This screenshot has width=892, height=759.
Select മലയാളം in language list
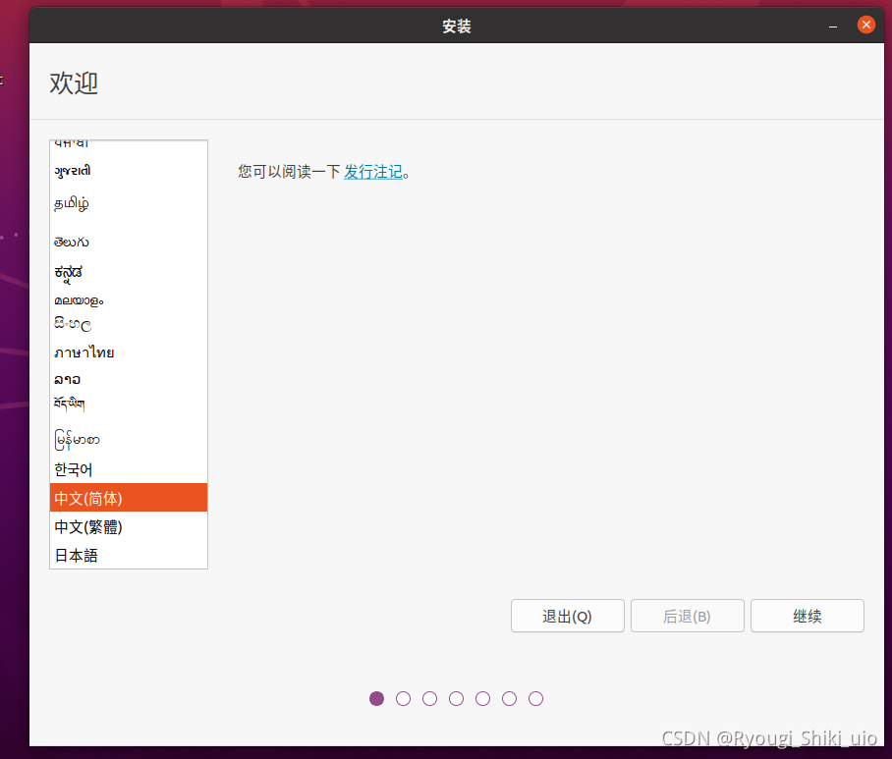(129, 300)
